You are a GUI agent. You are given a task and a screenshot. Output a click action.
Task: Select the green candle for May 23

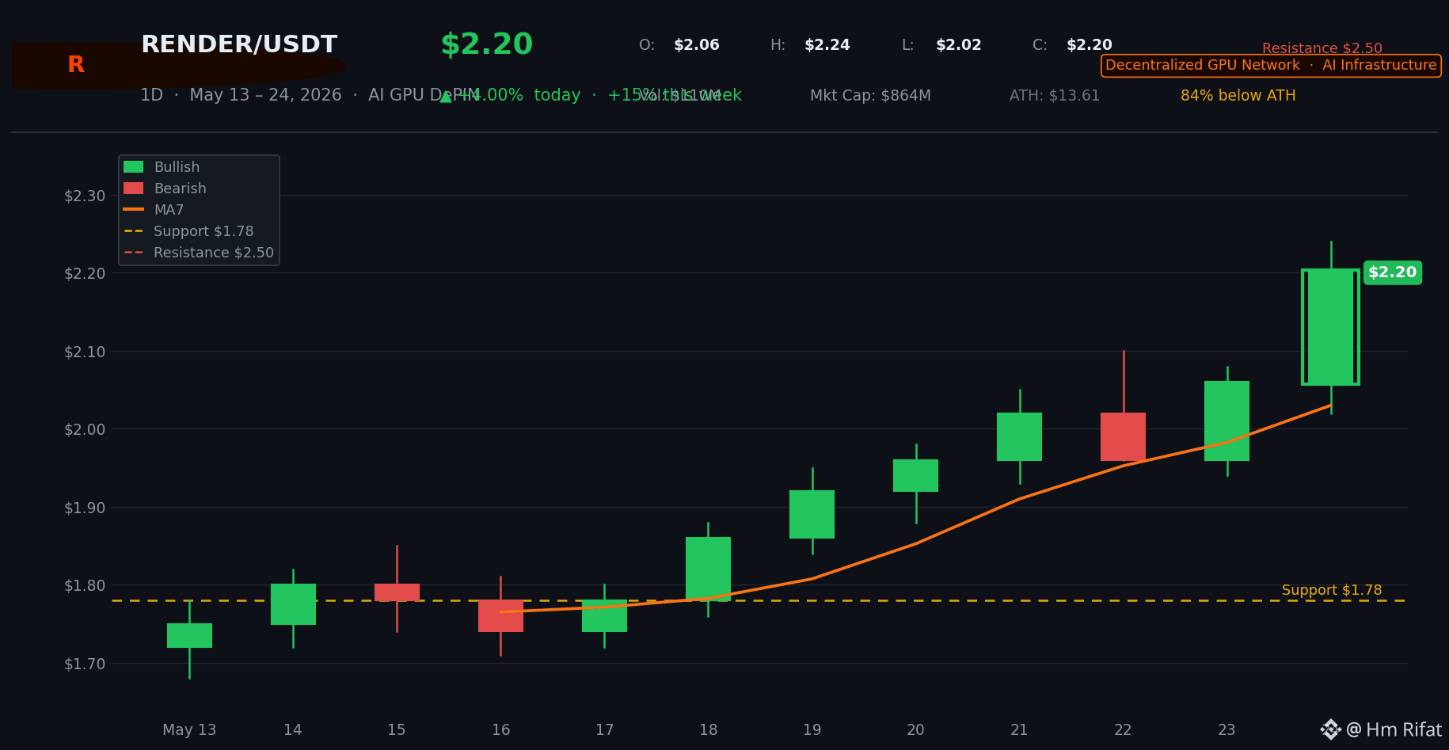pyautogui.click(x=1227, y=421)
